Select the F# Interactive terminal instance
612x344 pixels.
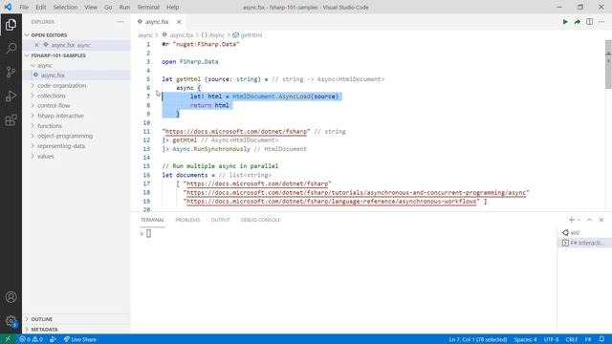tap(584, 243)
